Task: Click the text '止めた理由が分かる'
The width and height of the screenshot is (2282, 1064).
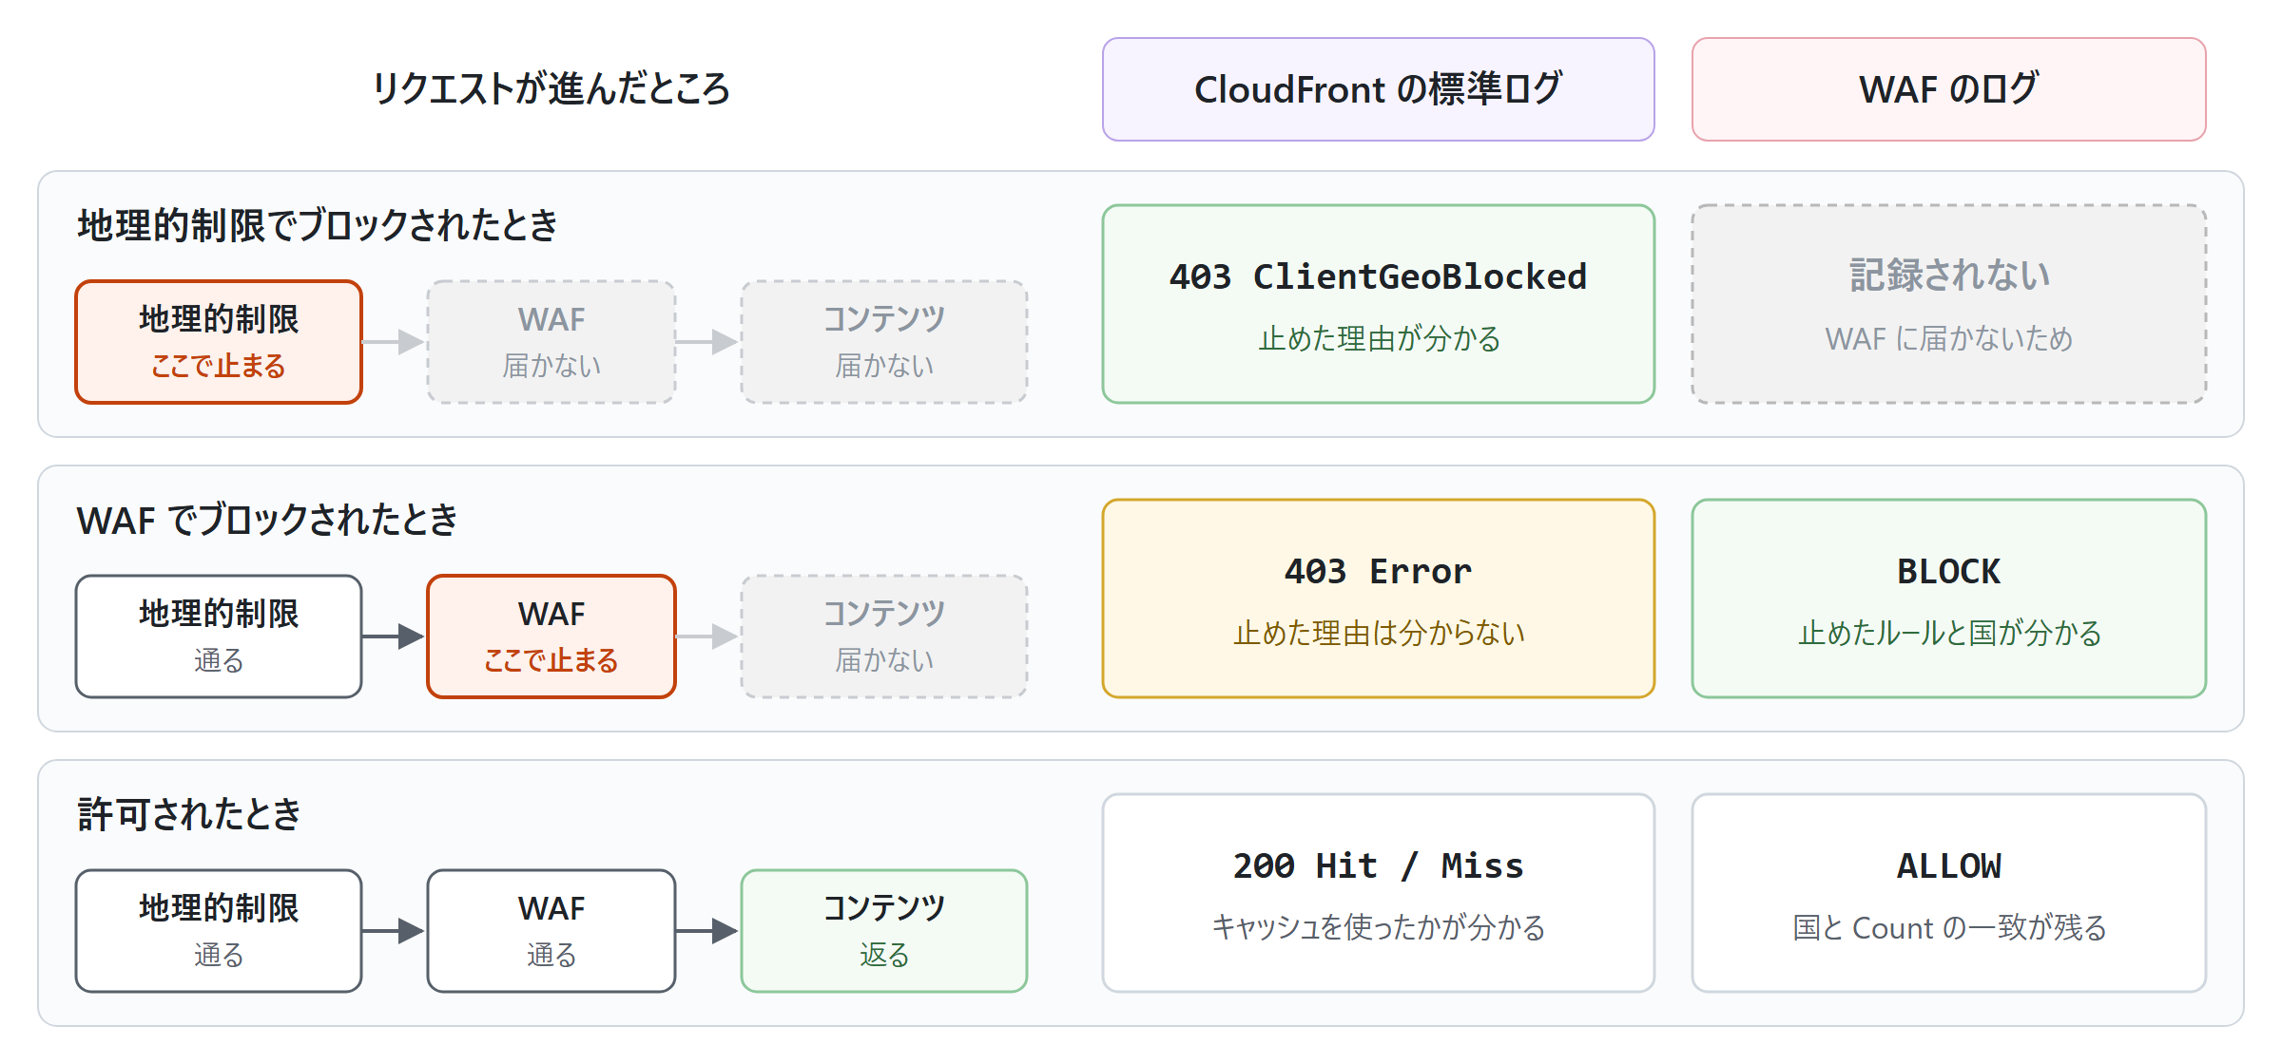Action: (1379, 339)
